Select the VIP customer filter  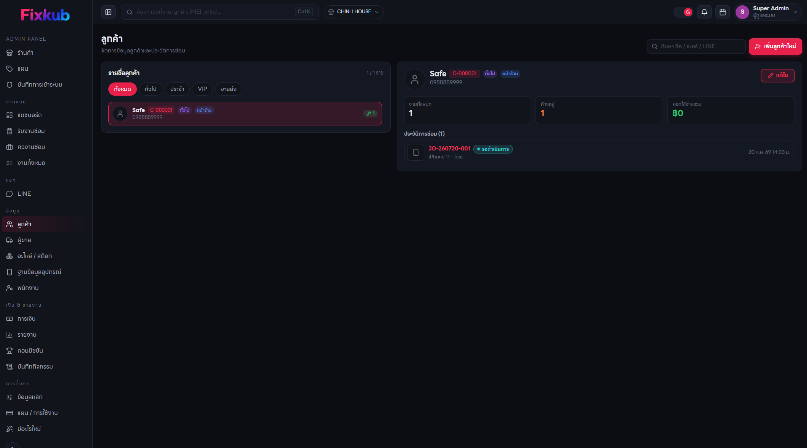coord(202,89)
